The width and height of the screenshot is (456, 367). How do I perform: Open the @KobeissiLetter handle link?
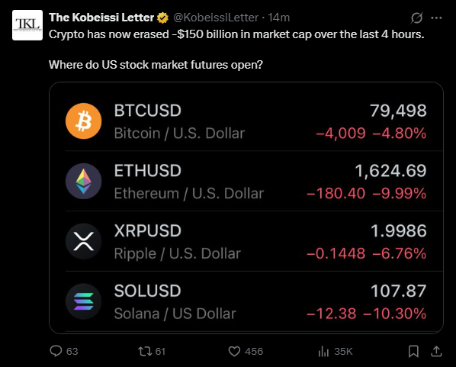[216, 18]
